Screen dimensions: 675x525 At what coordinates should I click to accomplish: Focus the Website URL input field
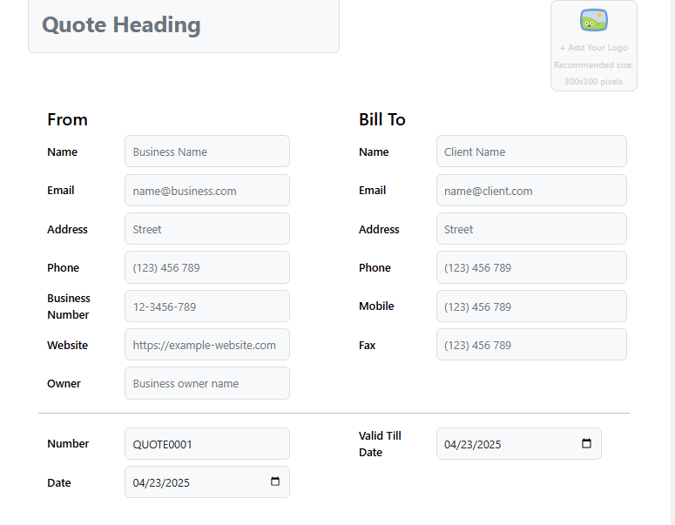pos(206,345)
